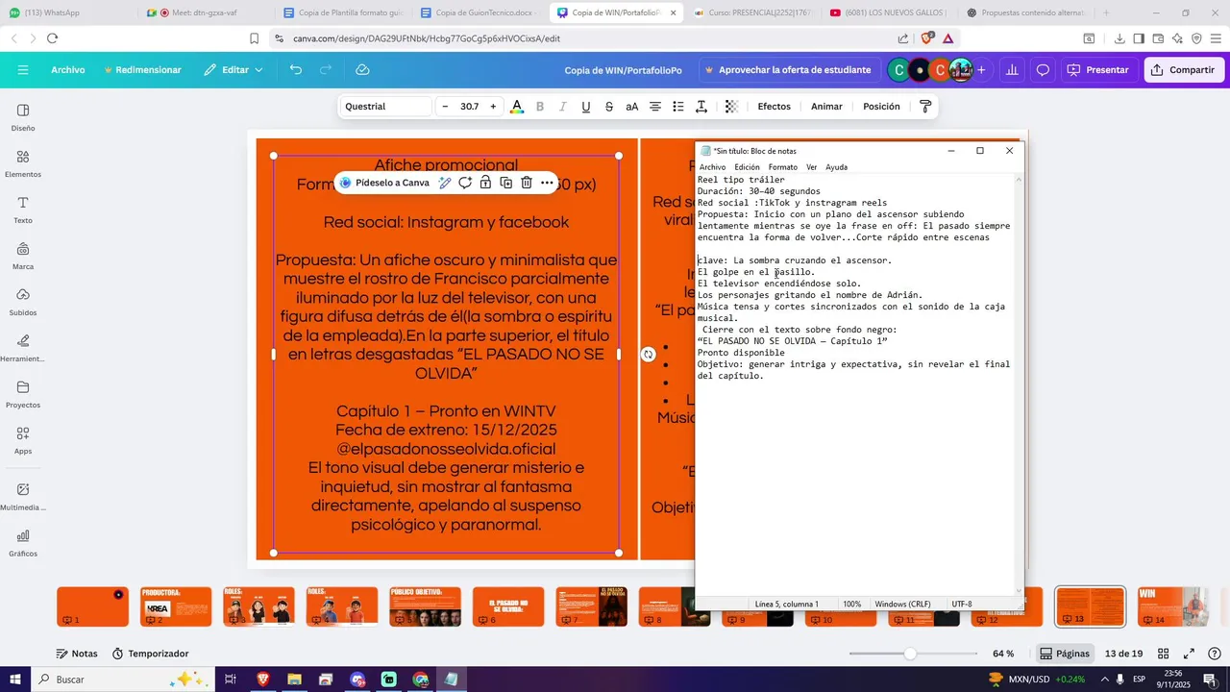Click the lock icon in floating toolbar
The height and width of the screenshot is (692, 1230).
tap(485, 183)
